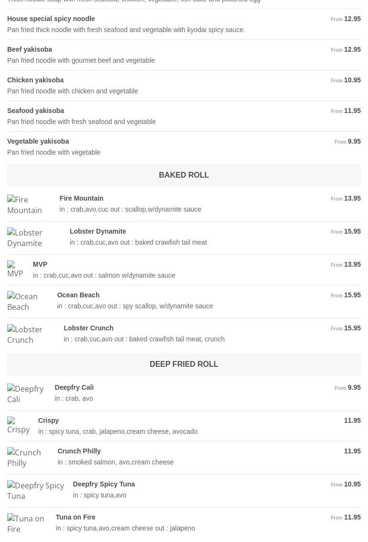Click the DEEP FRIED ROLL section header

click(184, 364)
